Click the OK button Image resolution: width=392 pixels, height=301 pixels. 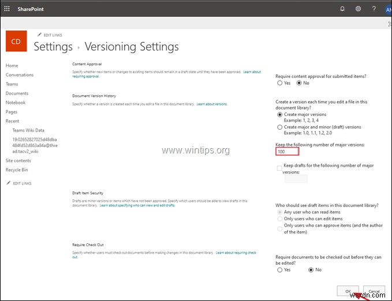tap(348, 291)
